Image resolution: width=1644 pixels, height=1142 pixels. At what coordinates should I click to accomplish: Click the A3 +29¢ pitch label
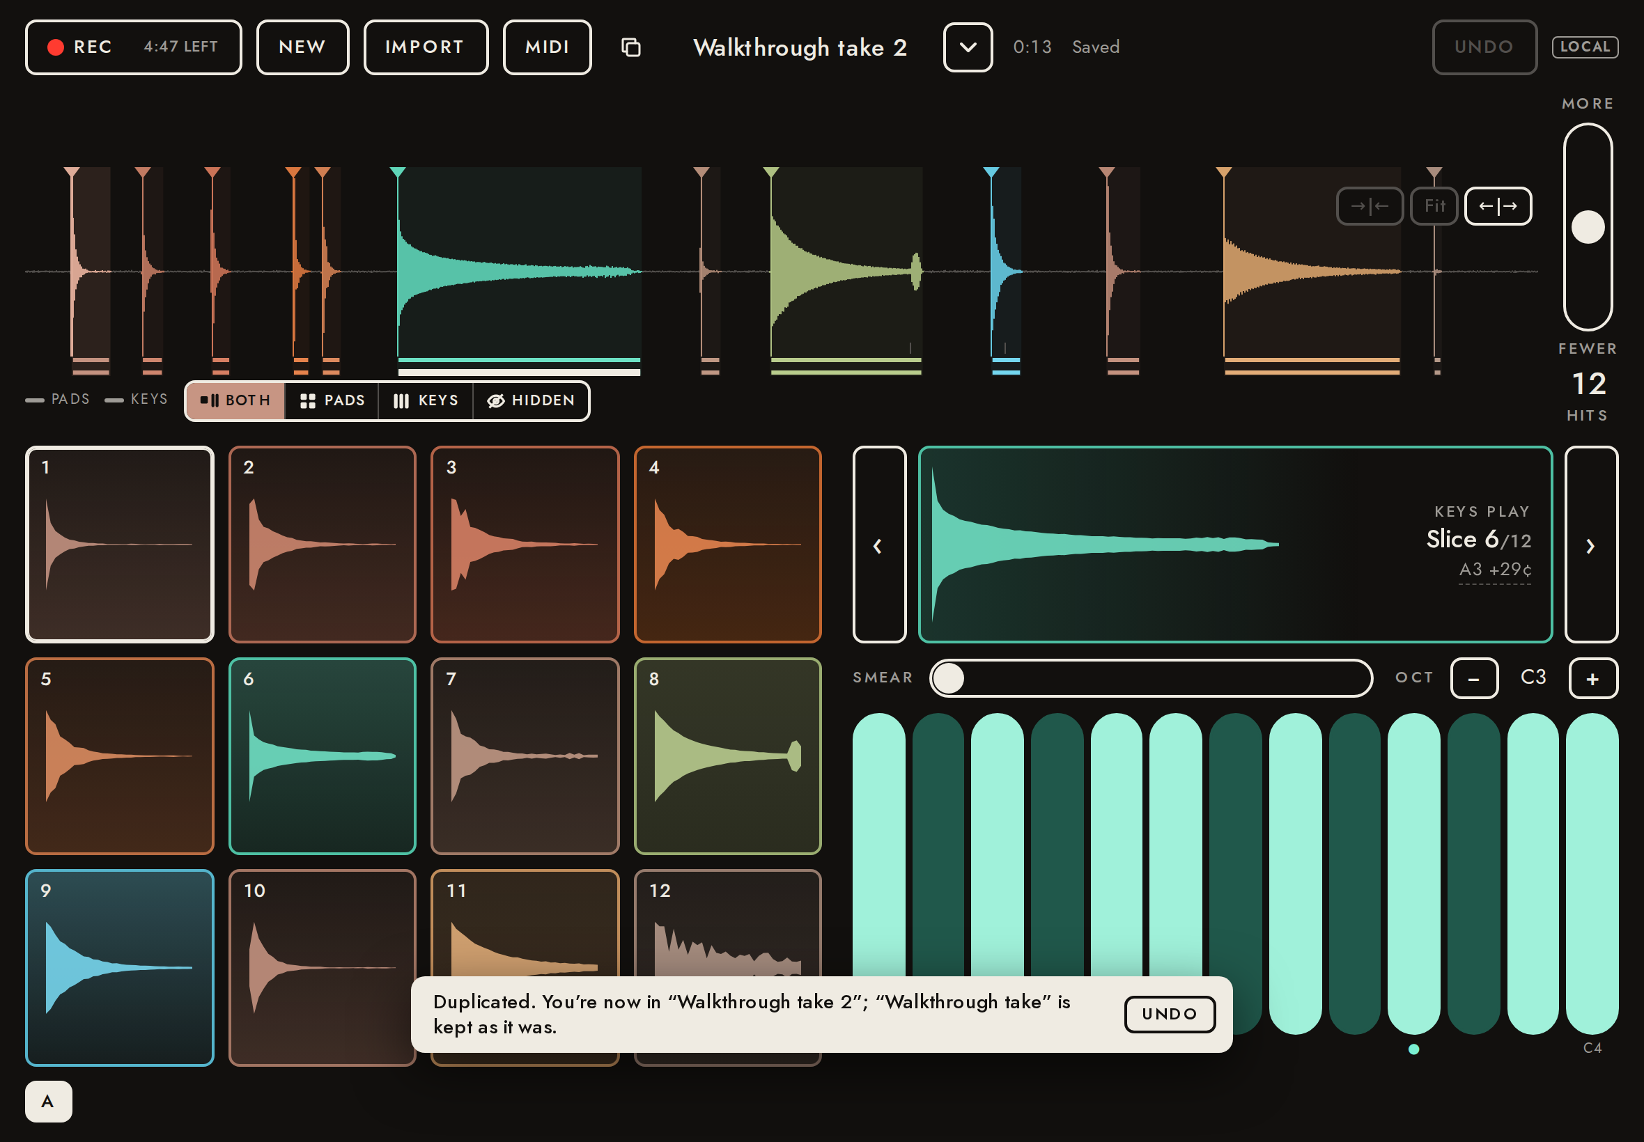point(1494,570)
